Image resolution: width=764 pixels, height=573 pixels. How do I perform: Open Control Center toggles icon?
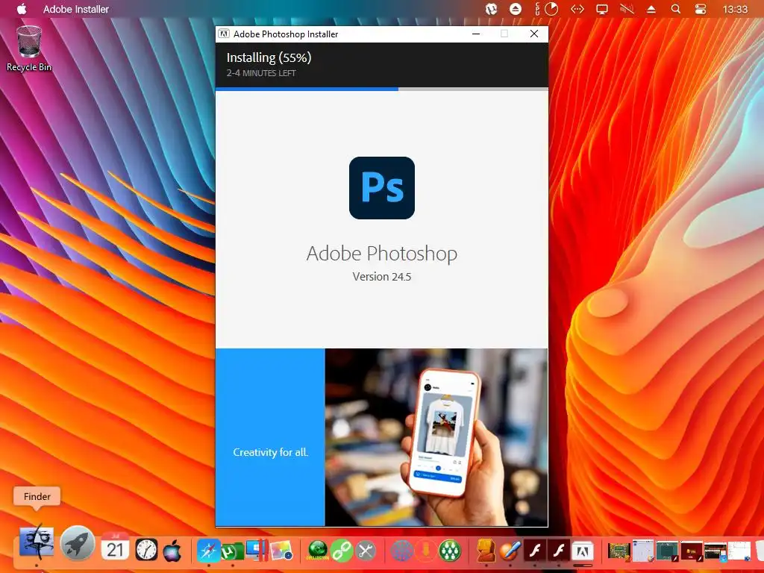[701, 9]
